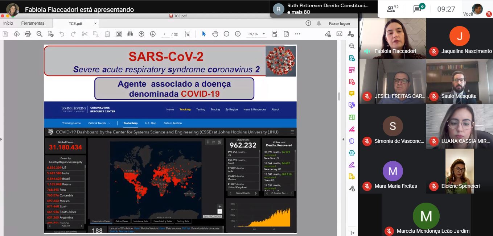Select the Active Cases tab

click(122, 221)
